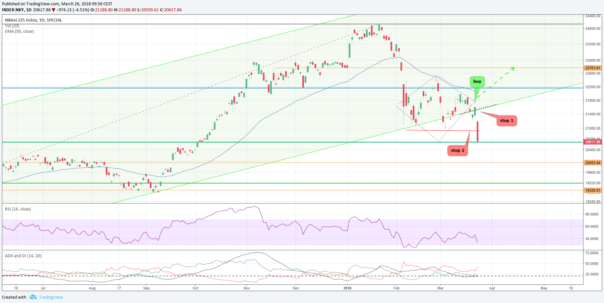Open the TradingView link in the footer
Viewport: 604px width, 303px height.
point(51,297)
